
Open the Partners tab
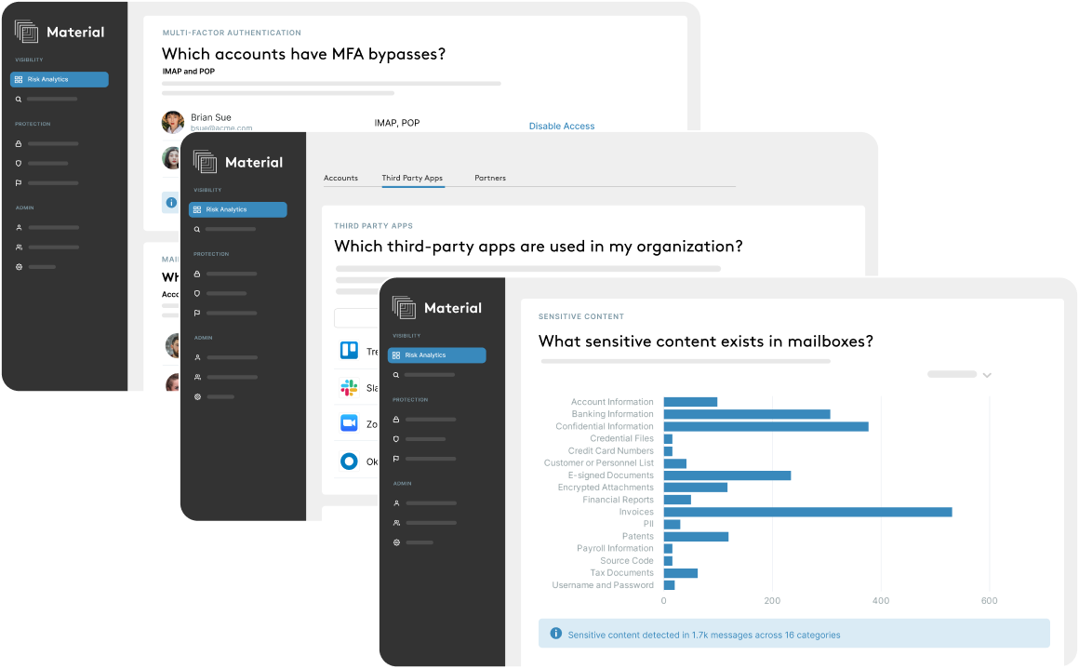490,178
